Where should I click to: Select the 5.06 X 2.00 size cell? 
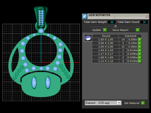coord(105,43)
